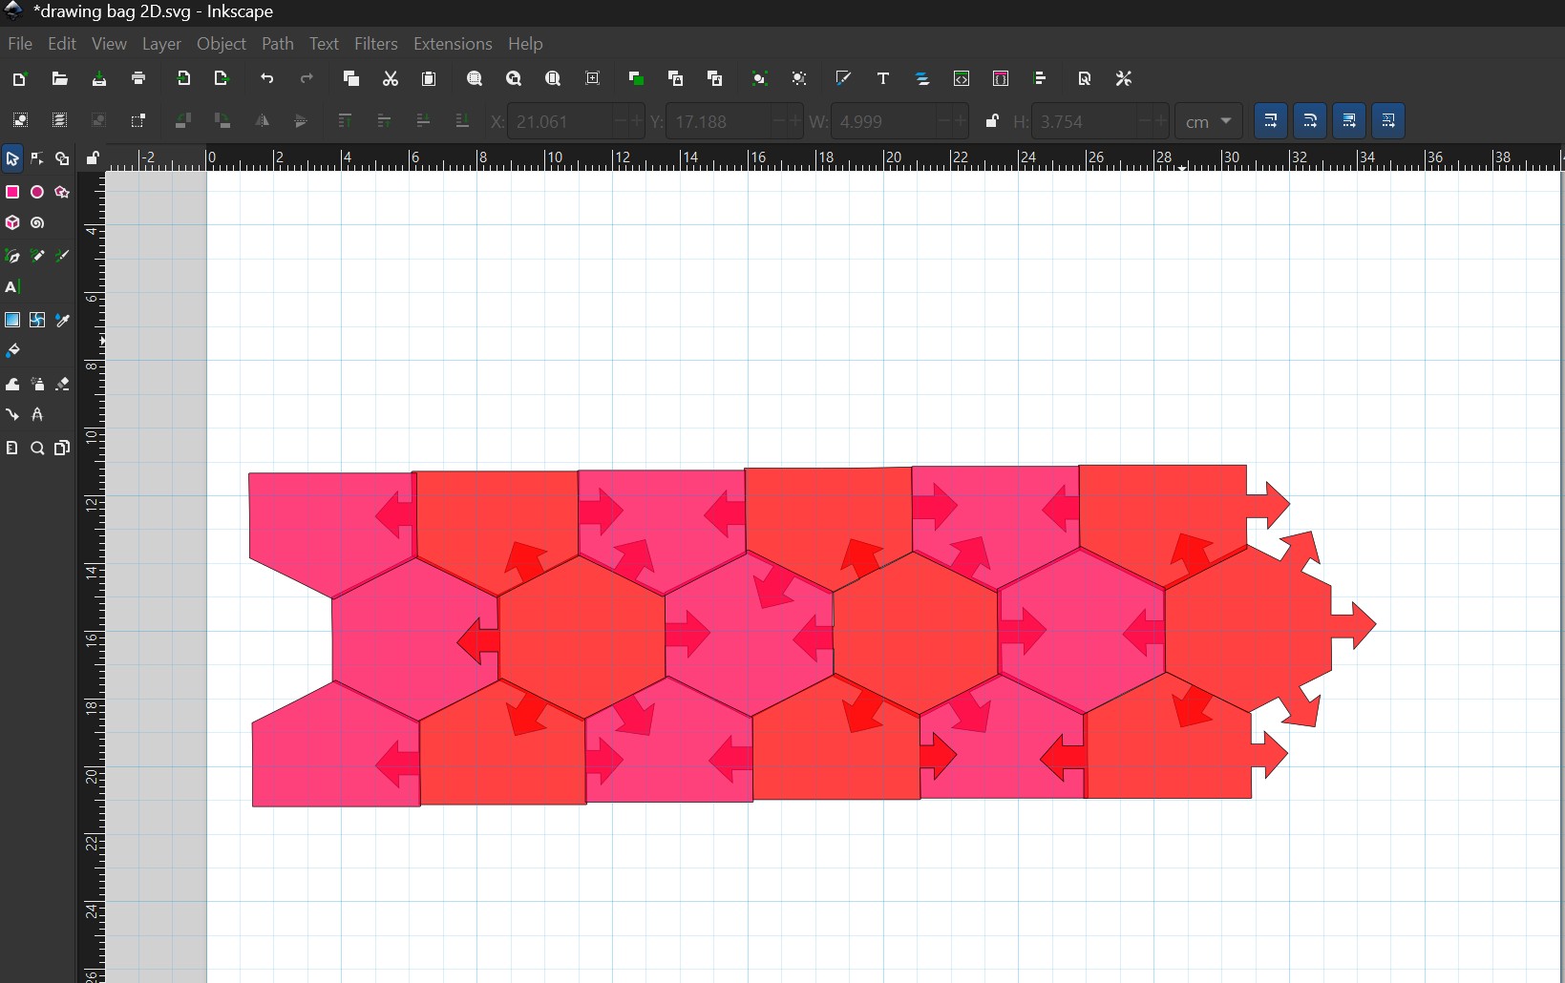Open the Path menu
1565x983 pixels.
click(x=277, y=44)
